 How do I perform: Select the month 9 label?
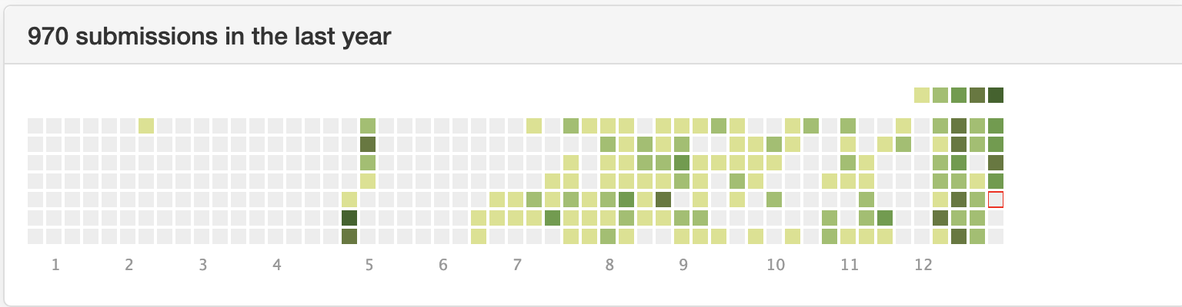click(x=683, y=266)
